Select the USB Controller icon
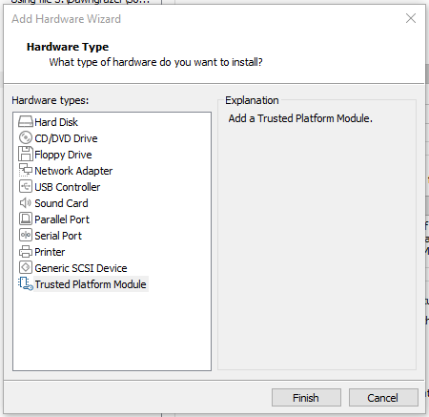This screenshot has width=429, height=417. coord(26,186)
